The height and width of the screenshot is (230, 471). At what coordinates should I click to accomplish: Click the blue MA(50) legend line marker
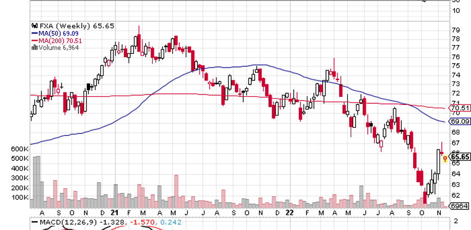[x=34, y=33]
